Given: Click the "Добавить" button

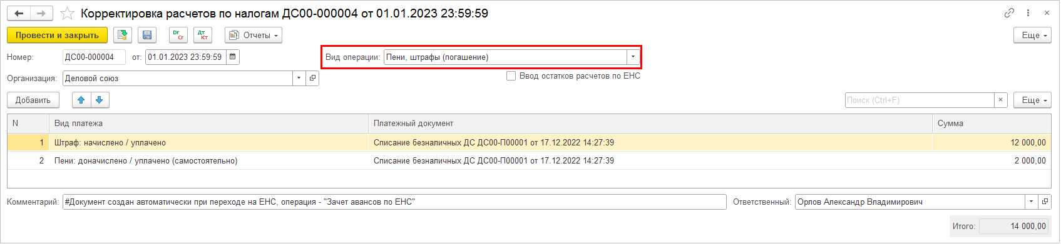Looking at the screenshot, I should [33, 100].
